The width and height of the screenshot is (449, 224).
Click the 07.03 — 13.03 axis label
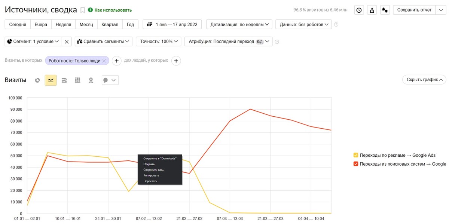click(x=230, y=218)
